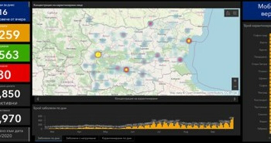Open 'Заболели с натрупване' tab
The height and width of the screenshot is (143, 271).
point(81,138)
